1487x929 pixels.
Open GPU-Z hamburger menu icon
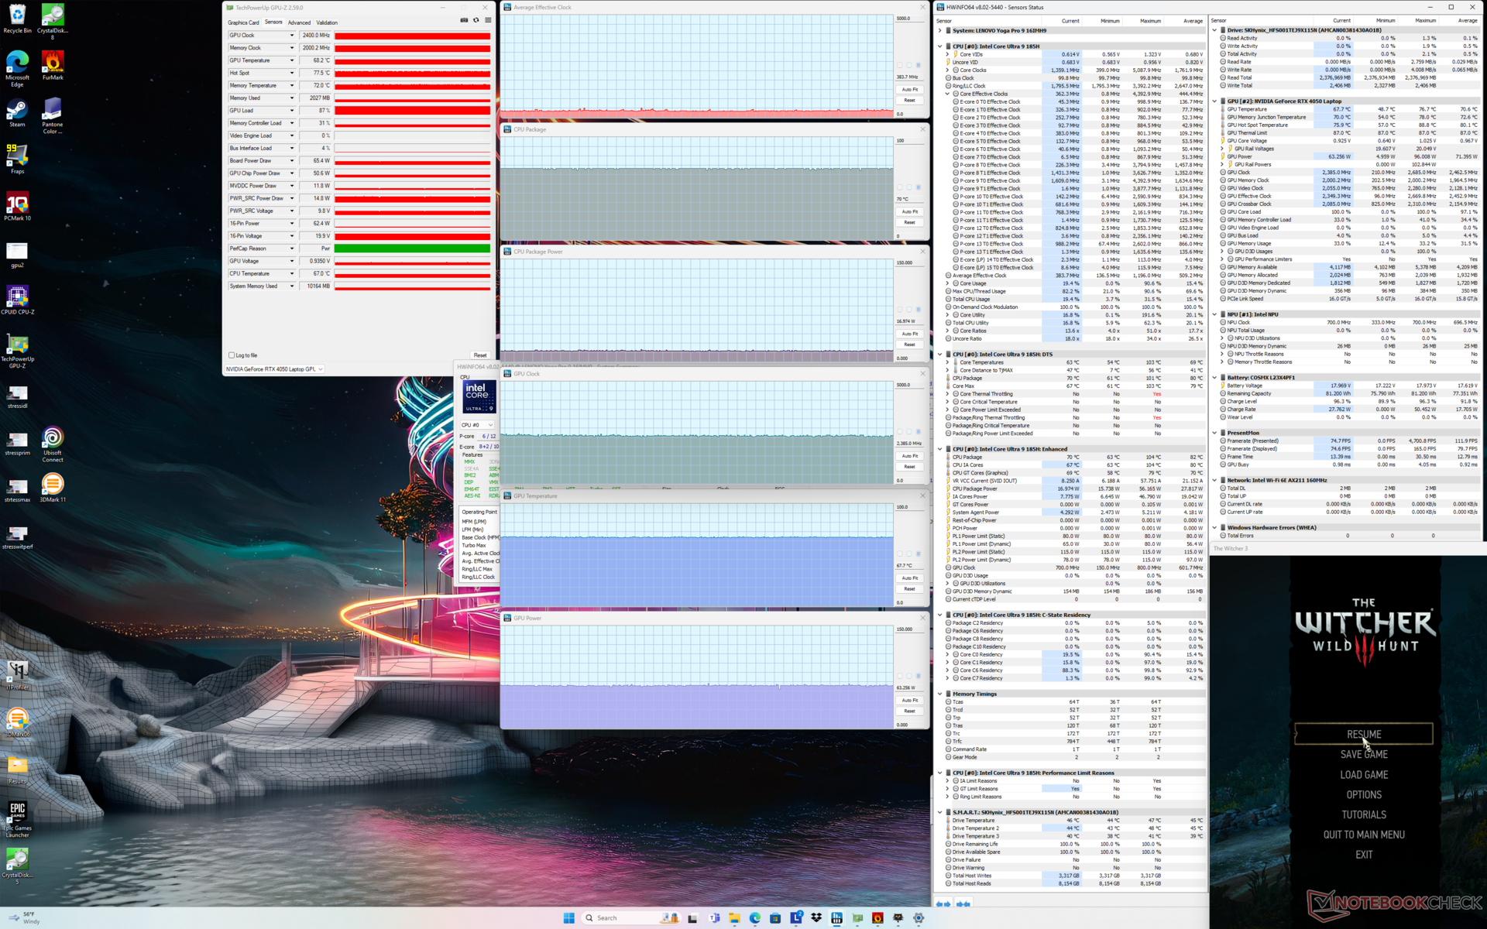(x=488, y=20)
